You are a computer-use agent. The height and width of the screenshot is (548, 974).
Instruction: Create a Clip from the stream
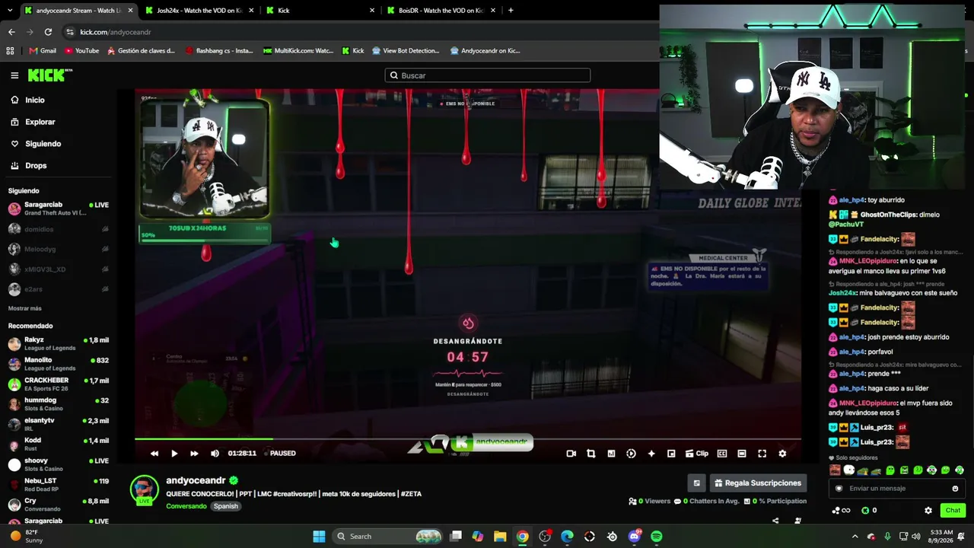(697, 454)
